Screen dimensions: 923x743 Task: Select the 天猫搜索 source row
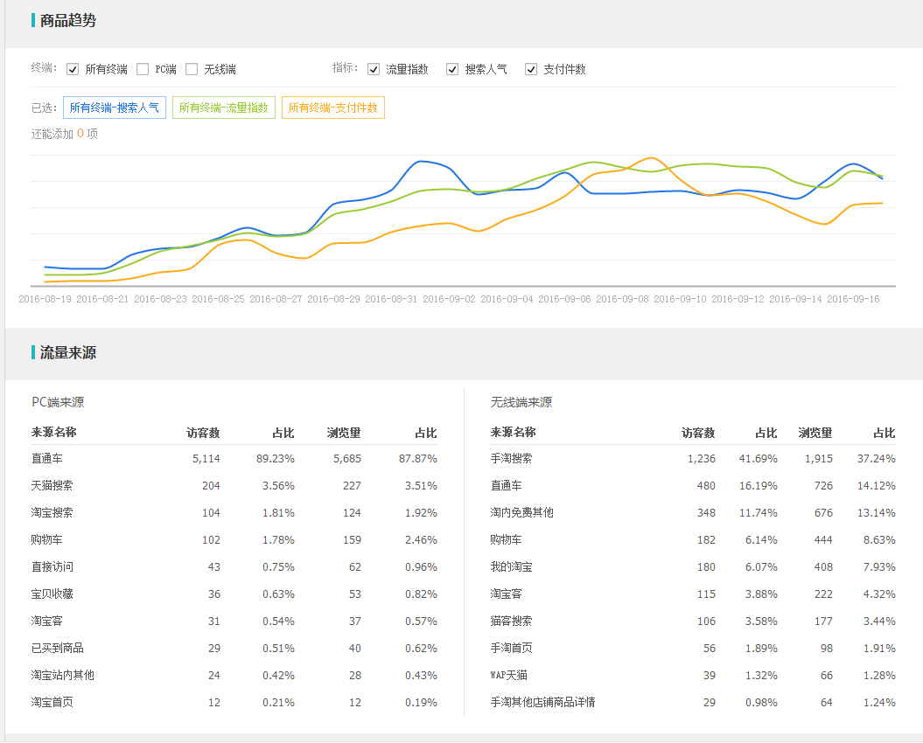pos(234,485)
